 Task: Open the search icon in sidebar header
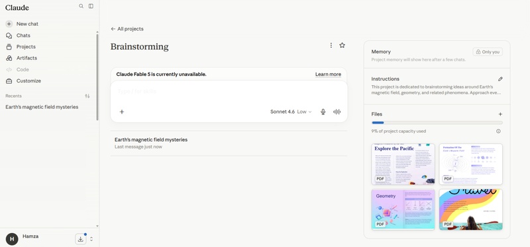[81, 6]
